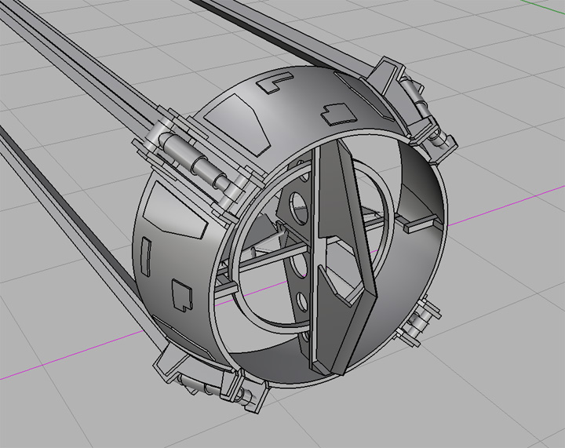The height and width of the screenshot is (448, 565).
Task: Select the L-shaped recess on the ring top
Action: (x=274, y=82)
